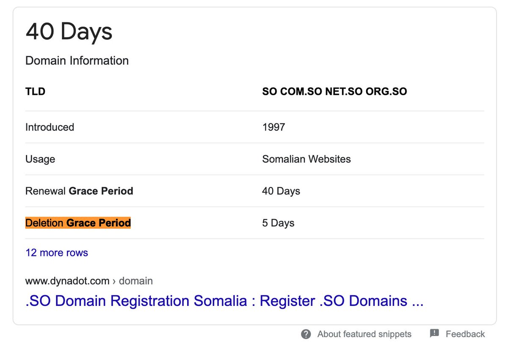This screenshot has width=508, height=346.
Task: Click the www.dynadot.com site address
Action: 68,281
